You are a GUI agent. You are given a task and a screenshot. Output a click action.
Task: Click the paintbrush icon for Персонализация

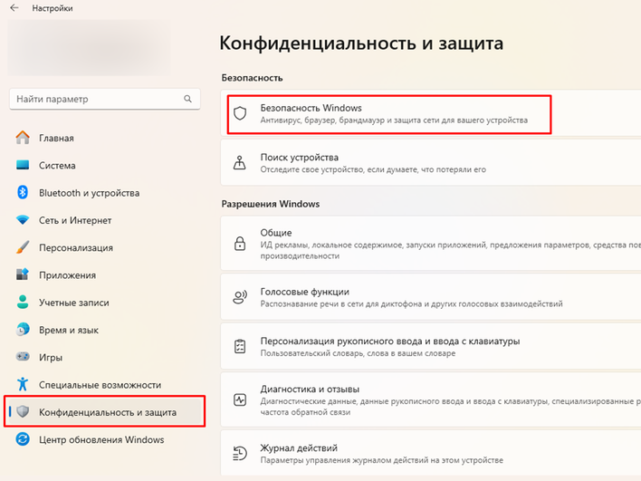click(23, 247)
